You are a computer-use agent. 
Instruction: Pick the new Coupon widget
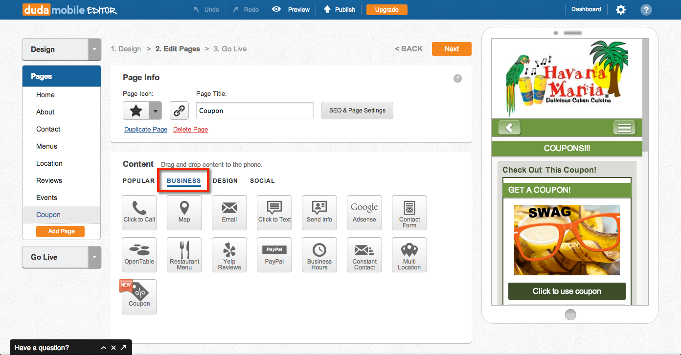139,297
